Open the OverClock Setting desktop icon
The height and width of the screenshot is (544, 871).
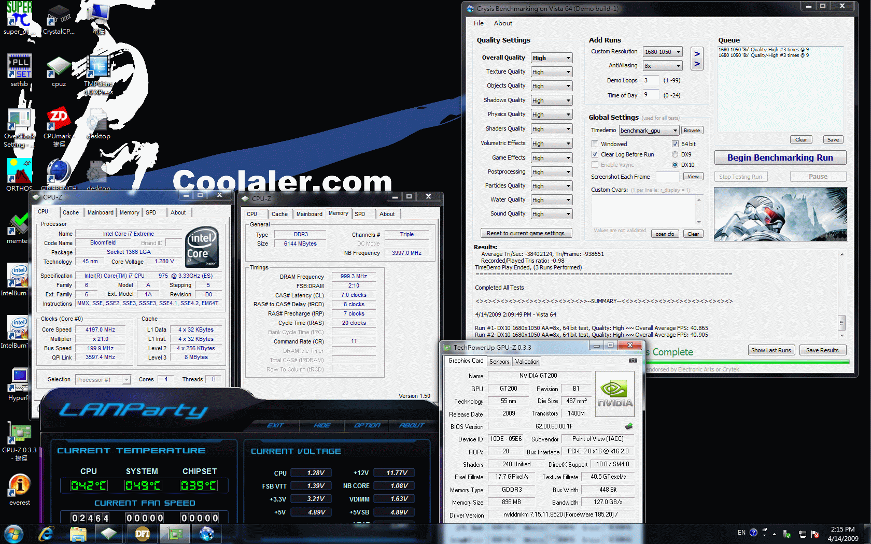19,127
